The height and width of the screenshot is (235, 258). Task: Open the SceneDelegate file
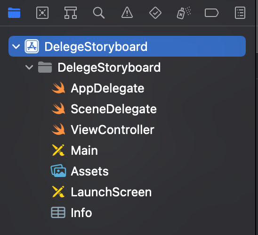pos(113,109)
